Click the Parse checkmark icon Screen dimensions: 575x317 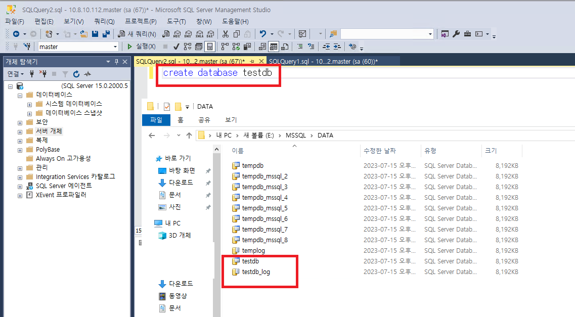click(176, 47)
